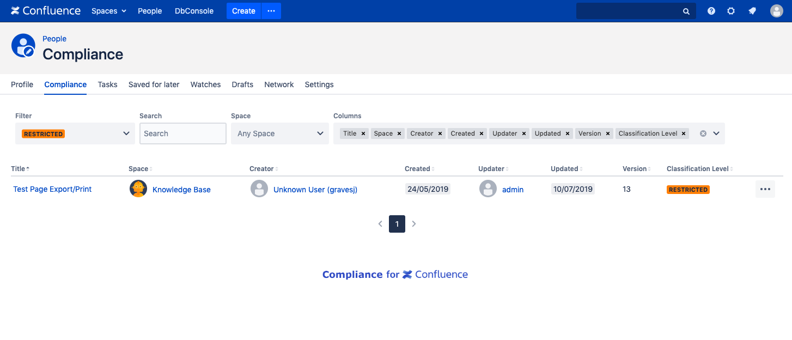Viewport: 792px width, 340px height.
Task: Remove the Version column tag
Action: pyautogui.click(x=607, y=133)
